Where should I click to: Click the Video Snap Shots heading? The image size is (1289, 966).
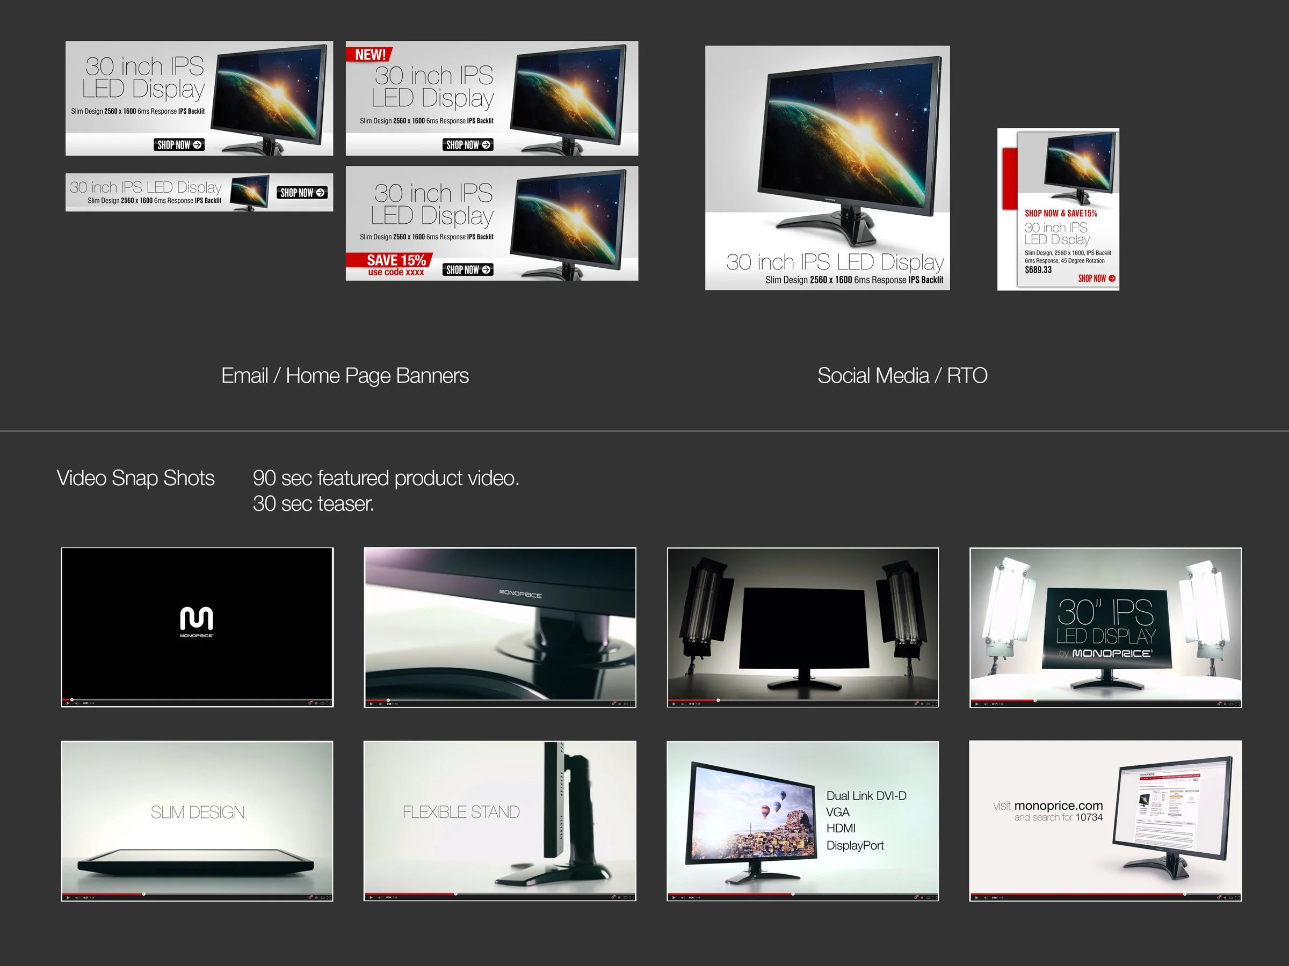136,478
